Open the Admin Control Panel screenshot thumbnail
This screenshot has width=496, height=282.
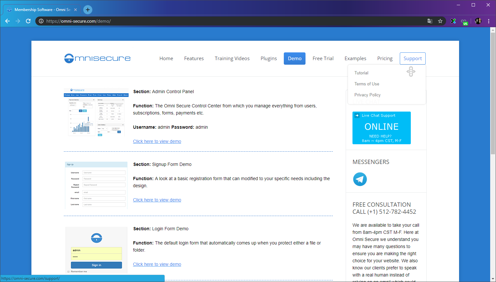[x=96, y=112]
